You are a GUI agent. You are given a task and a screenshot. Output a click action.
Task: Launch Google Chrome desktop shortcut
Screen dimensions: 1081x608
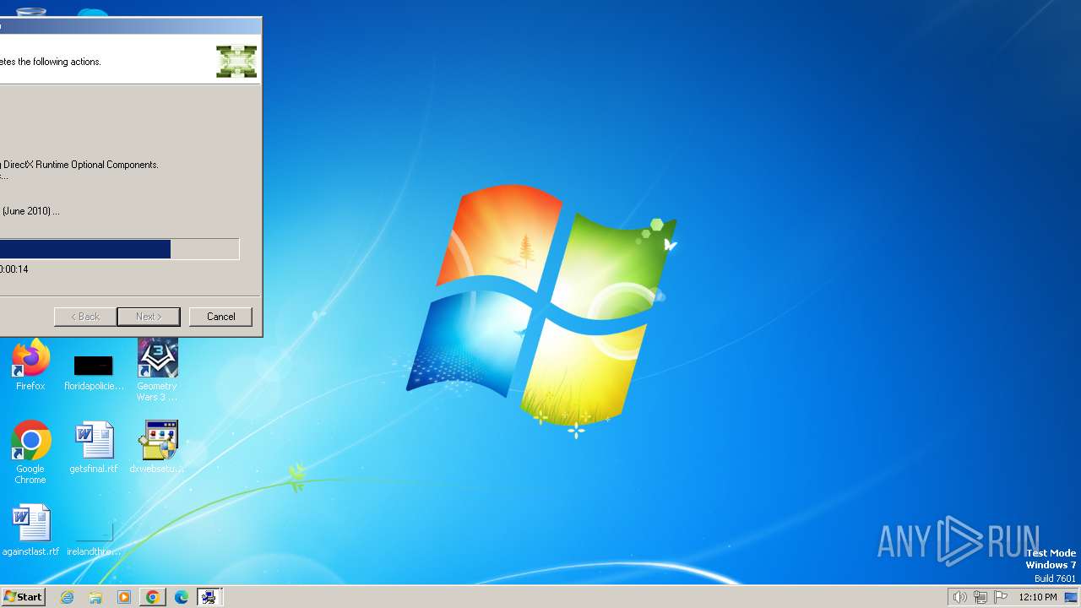point(30,453)
